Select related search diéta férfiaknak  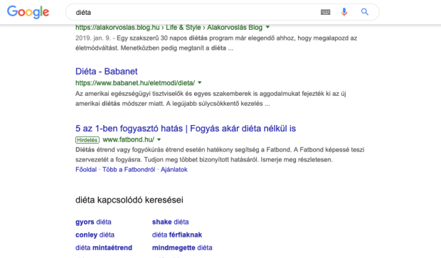click(177, 235)
